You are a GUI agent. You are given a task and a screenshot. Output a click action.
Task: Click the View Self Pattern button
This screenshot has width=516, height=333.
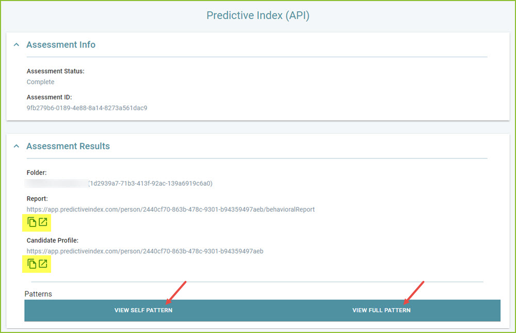143,310
